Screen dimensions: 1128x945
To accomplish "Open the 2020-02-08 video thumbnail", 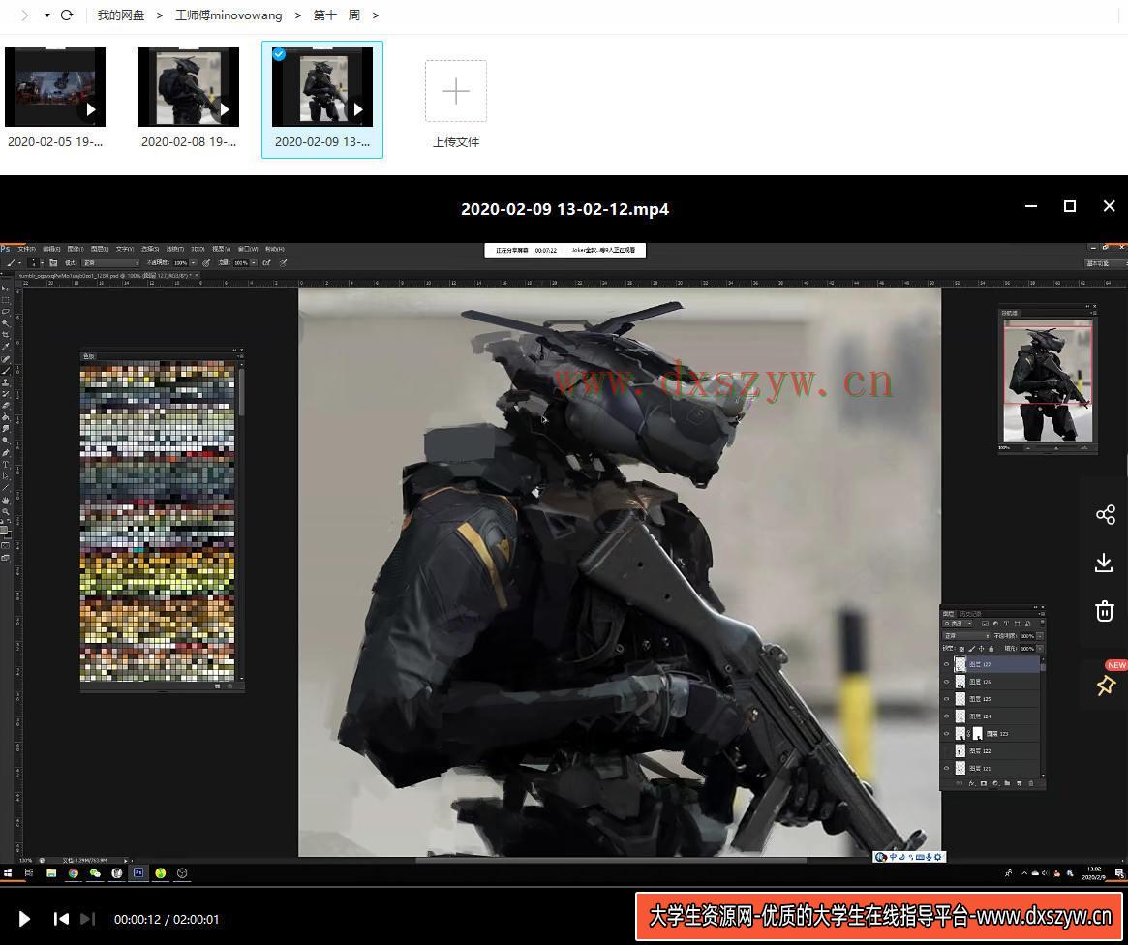I will (x=189, y=87).
